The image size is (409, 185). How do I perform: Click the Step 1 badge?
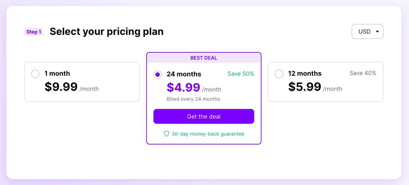[x=34, y=32]
